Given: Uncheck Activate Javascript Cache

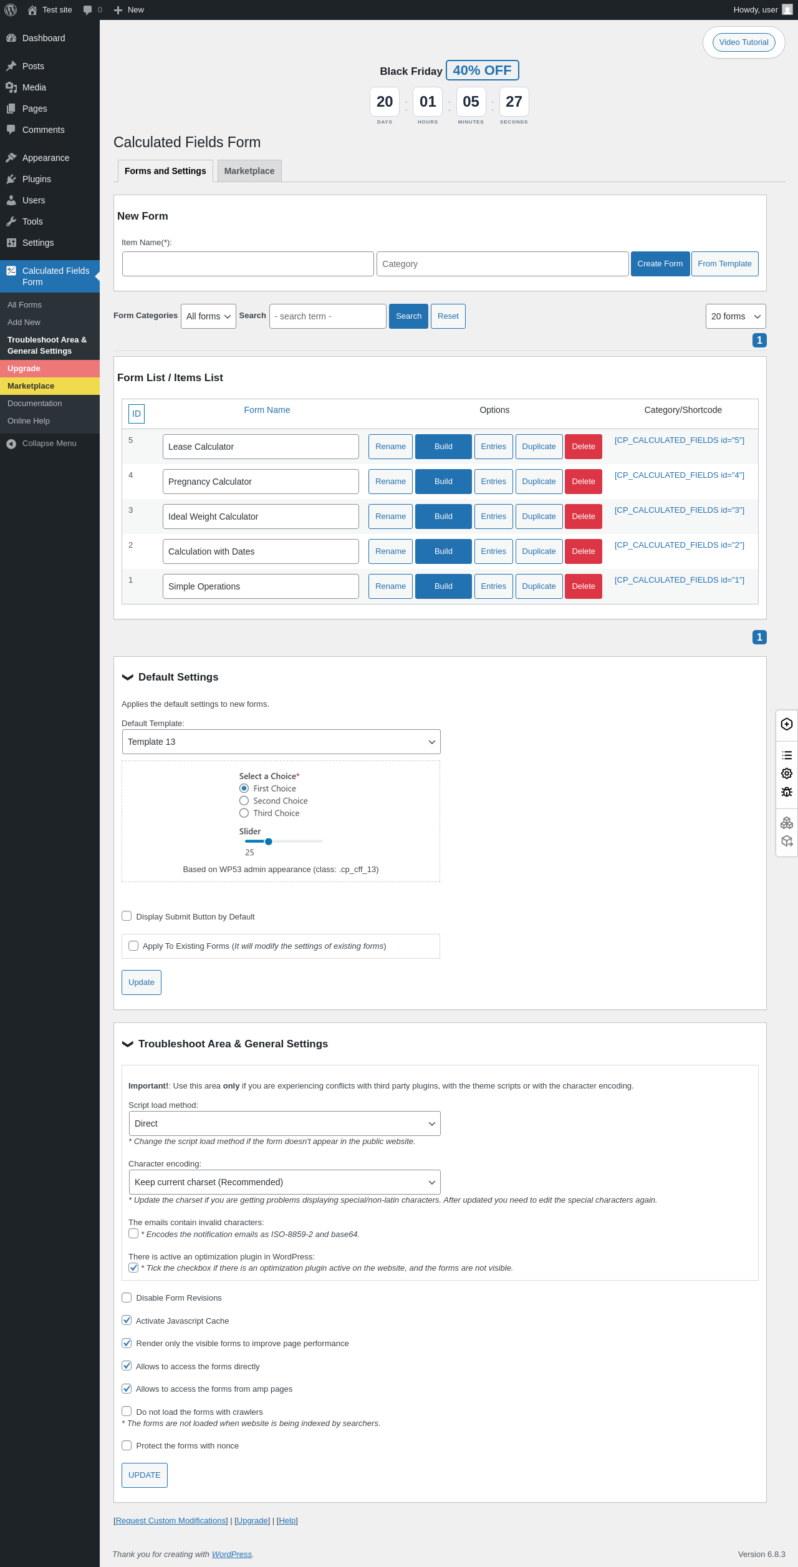Looking at the screenshot, I should [127, 1320].
